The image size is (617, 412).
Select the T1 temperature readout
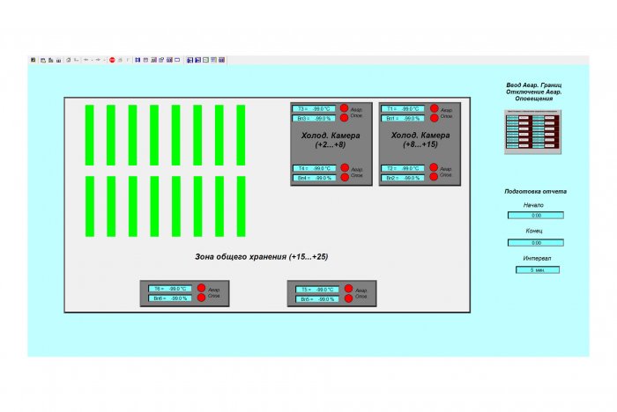[403, 108]
